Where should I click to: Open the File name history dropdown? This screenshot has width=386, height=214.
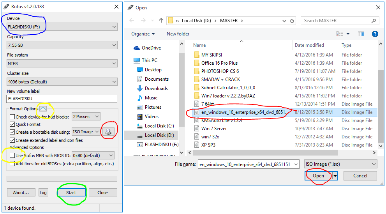(x=296, y=164)
